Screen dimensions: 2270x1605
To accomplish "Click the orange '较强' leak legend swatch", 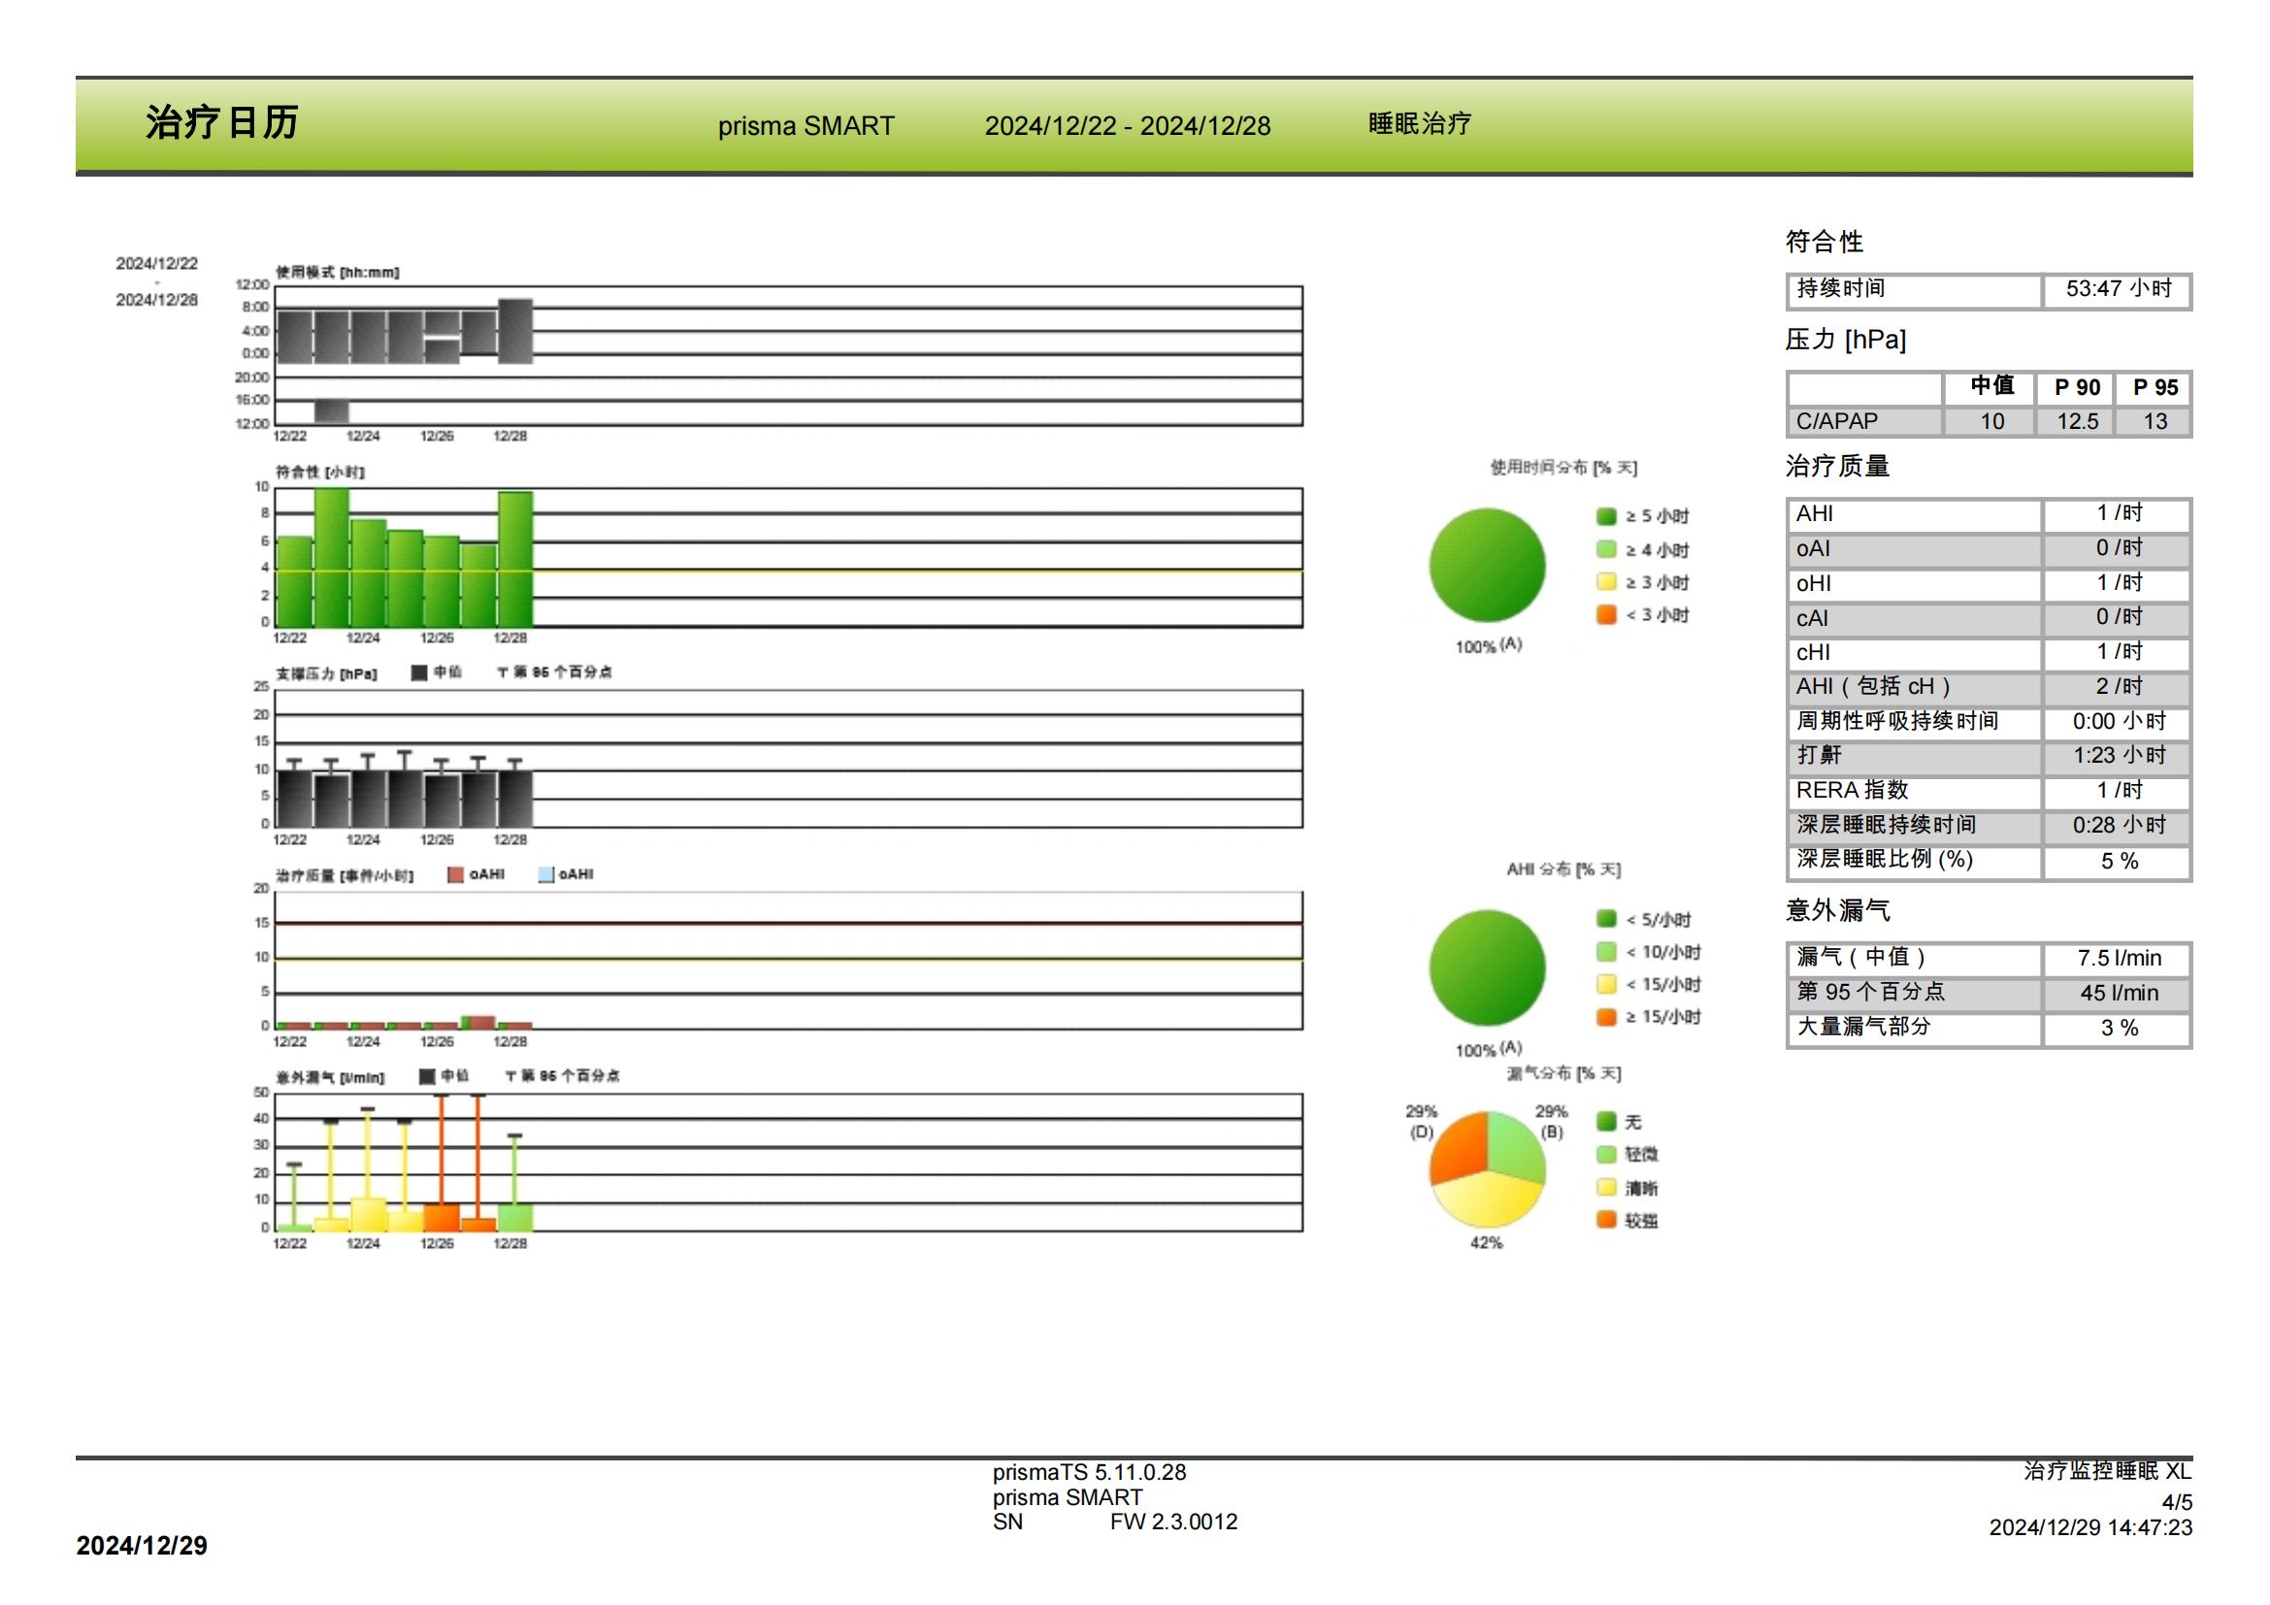I will (x=1605, y=1220).
